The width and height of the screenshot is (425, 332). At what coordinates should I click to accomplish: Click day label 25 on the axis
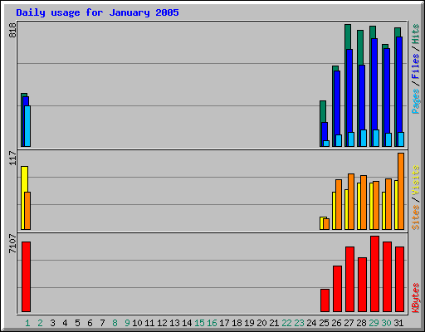324,323
